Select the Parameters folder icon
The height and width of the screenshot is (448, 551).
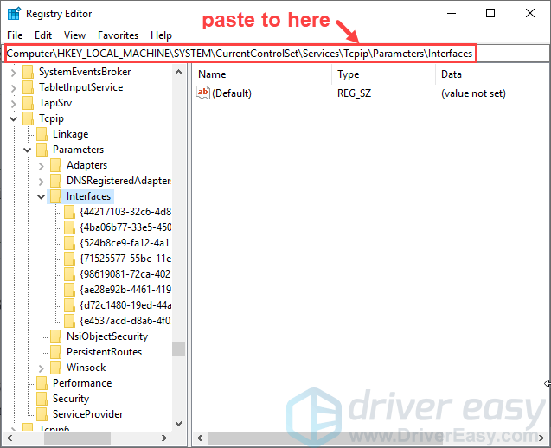[42, 150]
